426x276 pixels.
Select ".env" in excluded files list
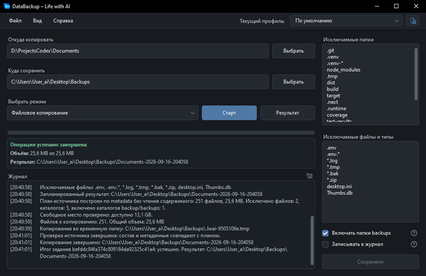pyautogui.click(x=332, y=148)
